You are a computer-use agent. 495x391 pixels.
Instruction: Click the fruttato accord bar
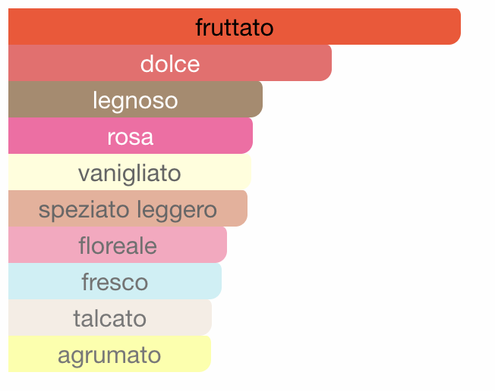[x=235, y=27]
